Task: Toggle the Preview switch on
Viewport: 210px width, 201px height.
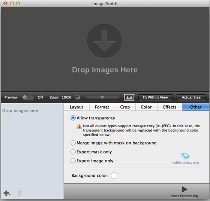Action: 28,97
